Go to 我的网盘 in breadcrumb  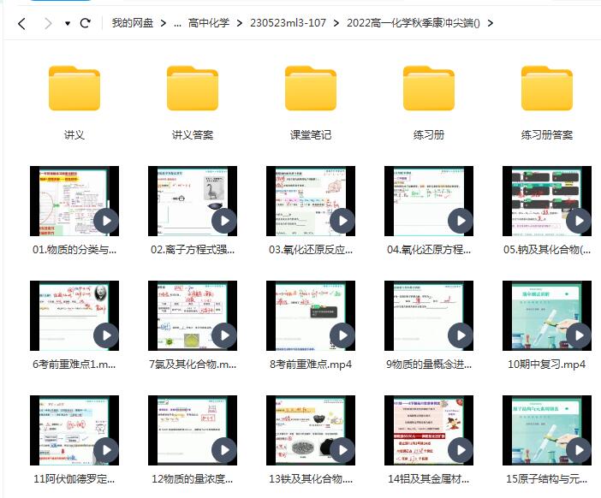pos(133,23)
